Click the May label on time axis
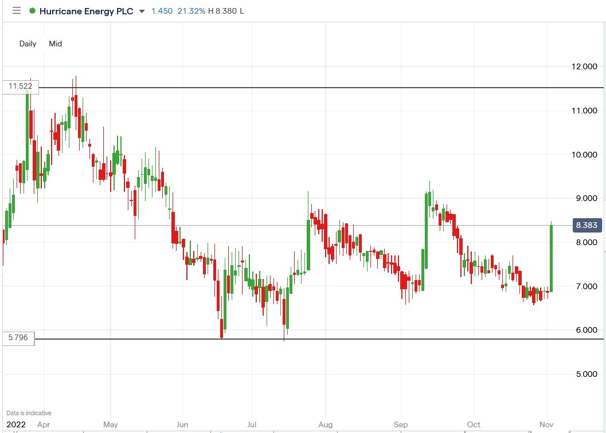The width and height of the screenshot is (606, 433). (111, 425)
